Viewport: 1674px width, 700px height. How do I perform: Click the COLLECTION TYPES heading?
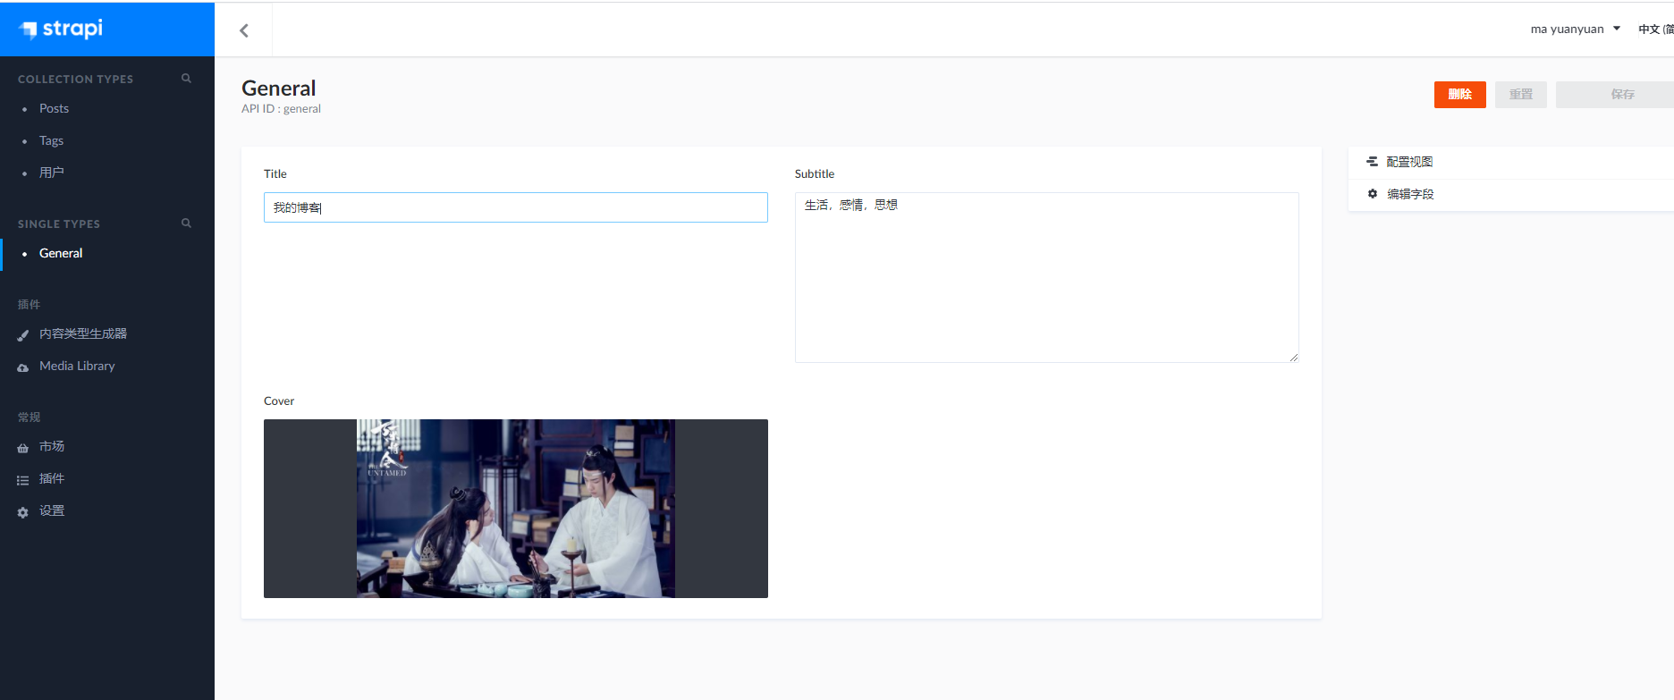point(76,80)
